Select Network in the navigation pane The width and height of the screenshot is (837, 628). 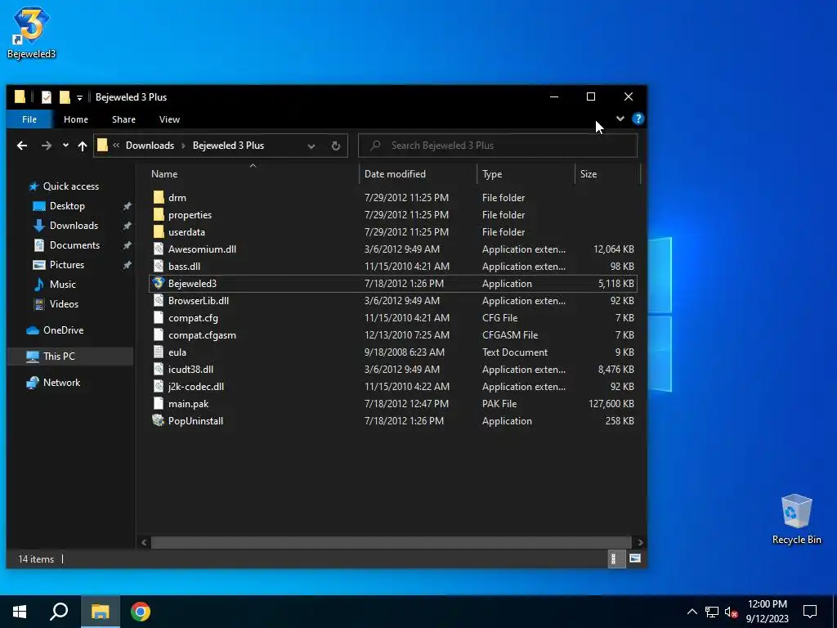(x=61, y=383)
